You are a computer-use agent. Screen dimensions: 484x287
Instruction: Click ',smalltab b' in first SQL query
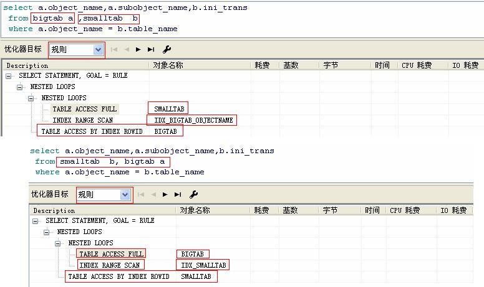point(109,19)
